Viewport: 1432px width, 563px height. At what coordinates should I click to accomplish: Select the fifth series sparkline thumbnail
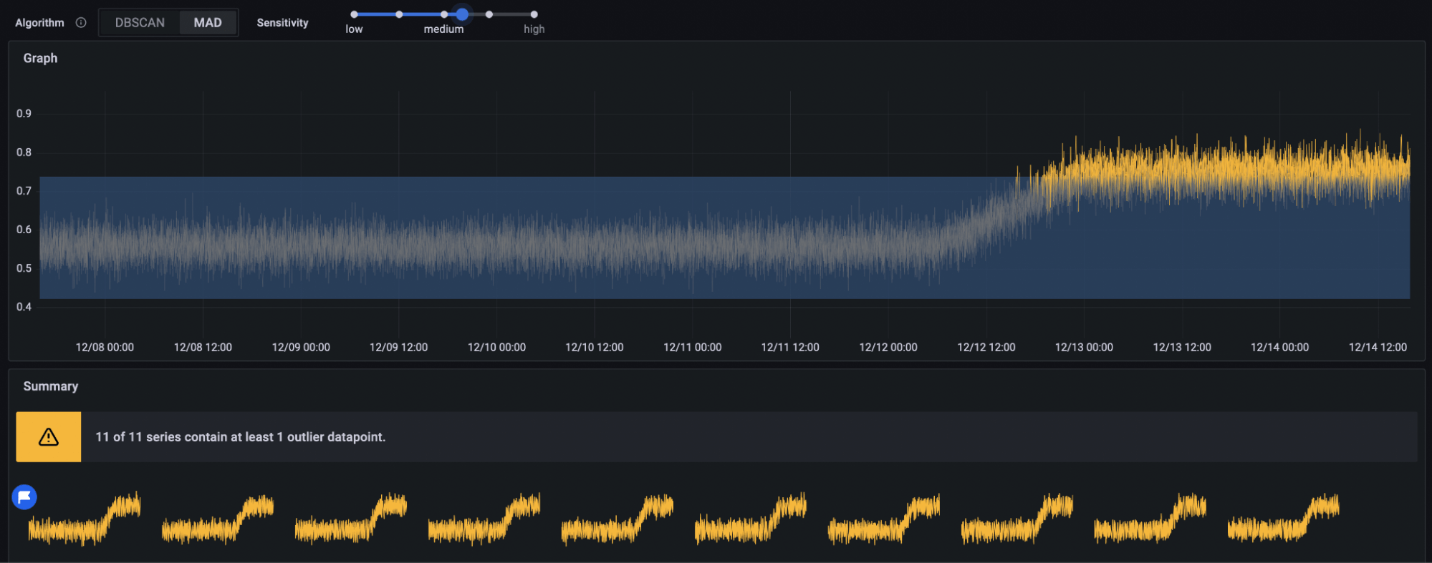pyautogui.click(x=618, y=519)
